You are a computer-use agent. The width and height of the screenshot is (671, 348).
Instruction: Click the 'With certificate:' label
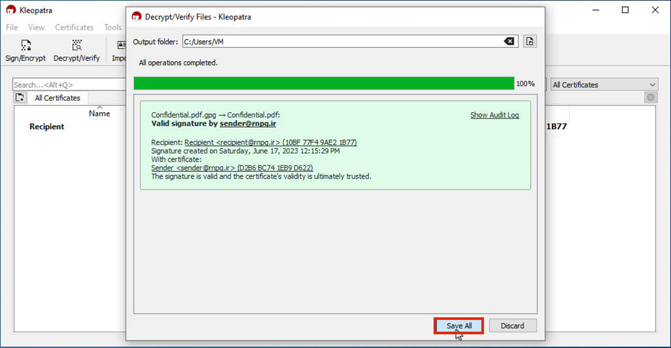176,160
